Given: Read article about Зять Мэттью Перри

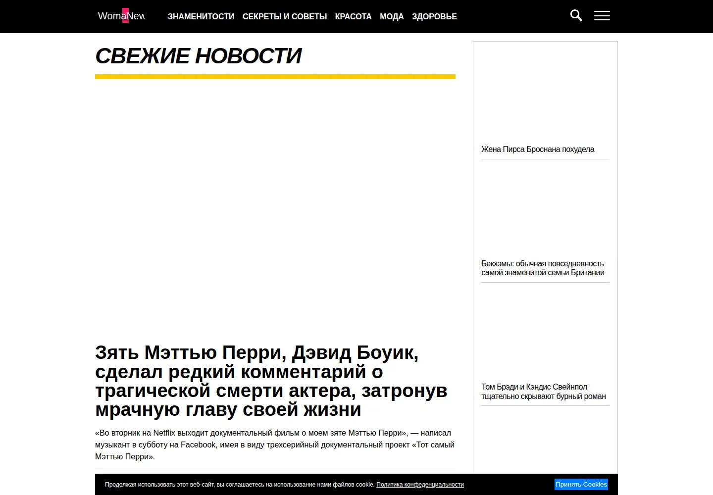Looking at the screenshot, I should pos(271,381).
